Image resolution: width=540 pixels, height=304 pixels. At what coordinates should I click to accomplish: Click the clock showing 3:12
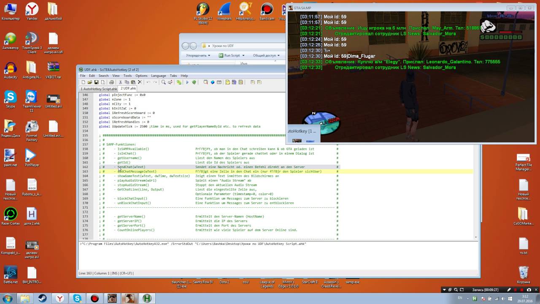pos(525,296)
